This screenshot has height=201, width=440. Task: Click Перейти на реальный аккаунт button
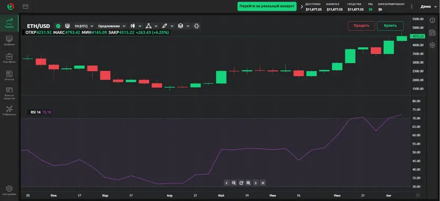pos(267,6)
